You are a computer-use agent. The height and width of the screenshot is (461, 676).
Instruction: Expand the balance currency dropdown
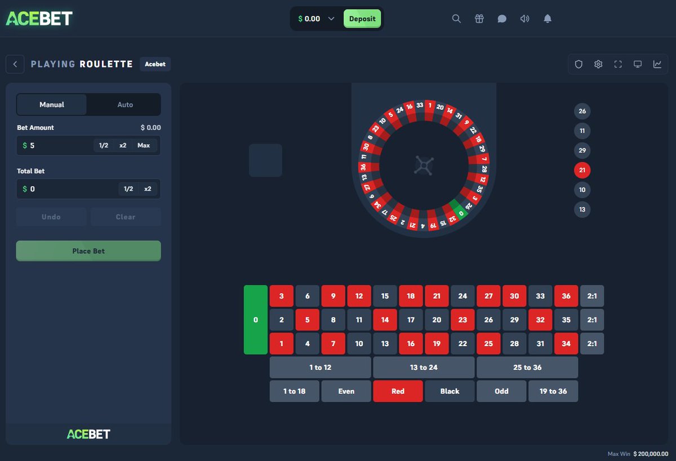coord(331,19)
